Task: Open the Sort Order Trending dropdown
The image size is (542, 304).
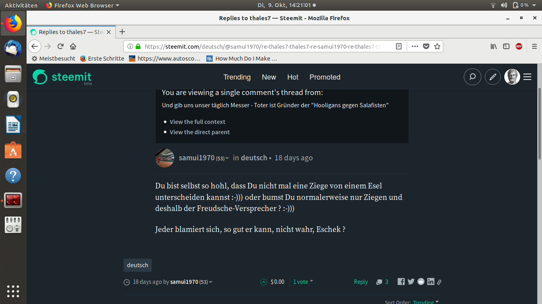Action: [x=426, y=302]
